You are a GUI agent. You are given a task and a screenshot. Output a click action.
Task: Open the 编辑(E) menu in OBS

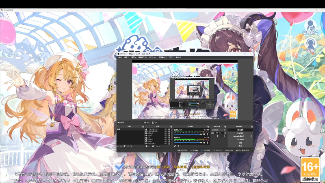127,57
